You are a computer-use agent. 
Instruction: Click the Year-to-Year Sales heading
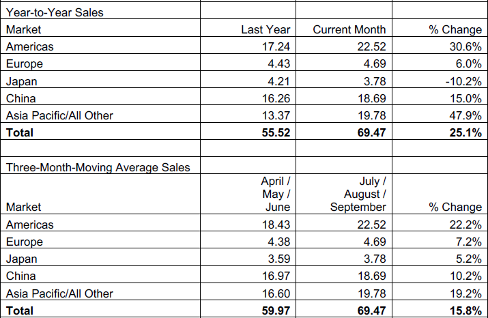(50, 12)
